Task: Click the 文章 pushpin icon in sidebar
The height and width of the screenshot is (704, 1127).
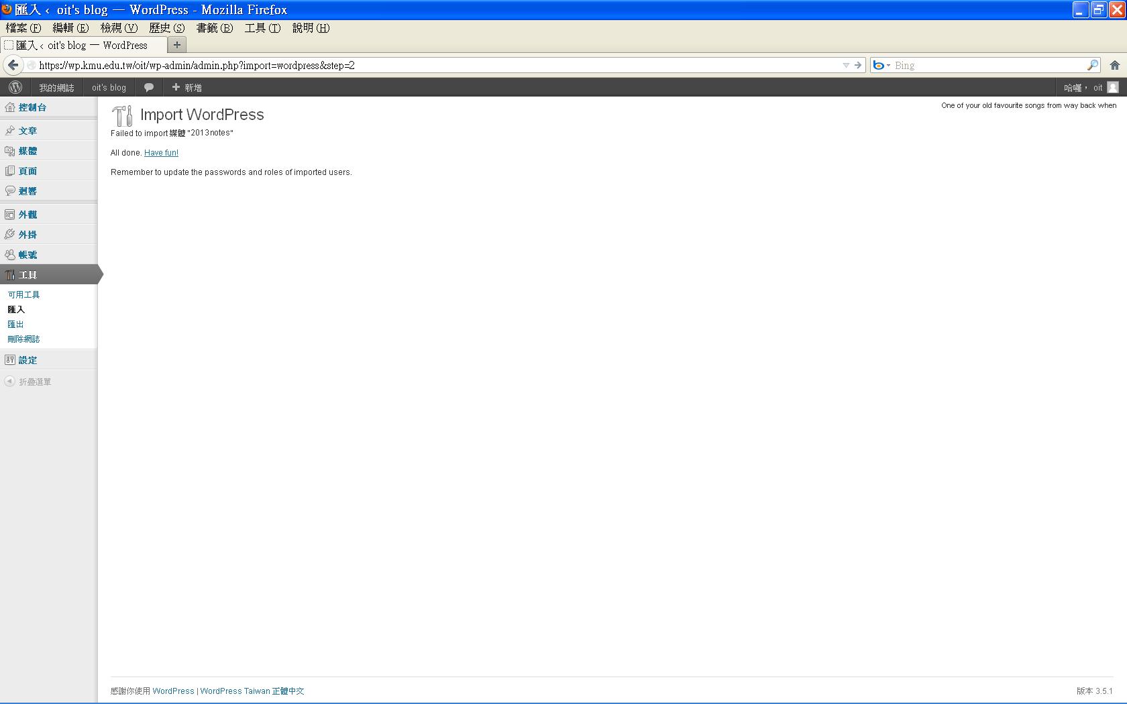Action: pos(9,131)
